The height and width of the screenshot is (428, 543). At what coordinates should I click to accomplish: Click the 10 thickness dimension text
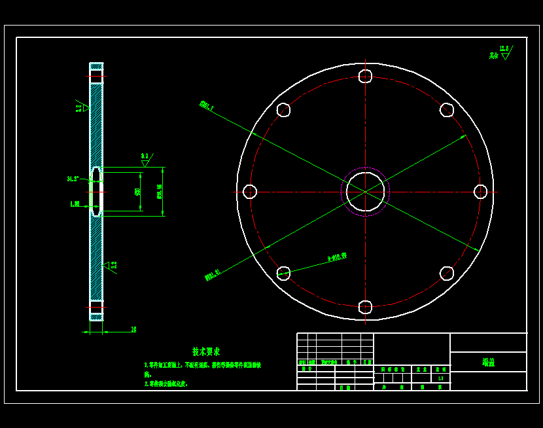click(133, 329)
